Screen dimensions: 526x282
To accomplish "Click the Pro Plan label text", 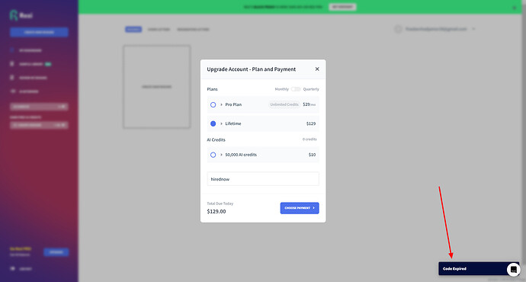I will [x=233, y=104].
